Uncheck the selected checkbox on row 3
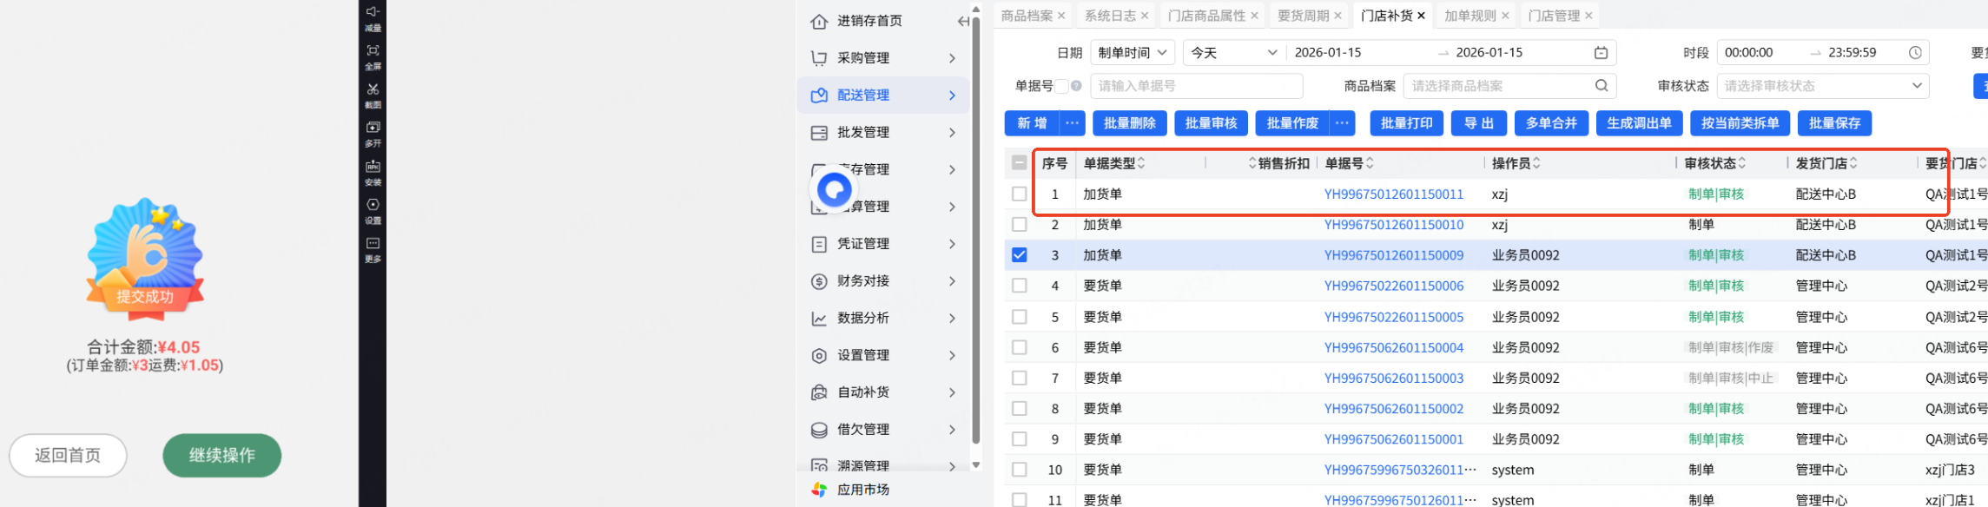The width and height of the screenshot is (1988, 507). point(1020,255)
